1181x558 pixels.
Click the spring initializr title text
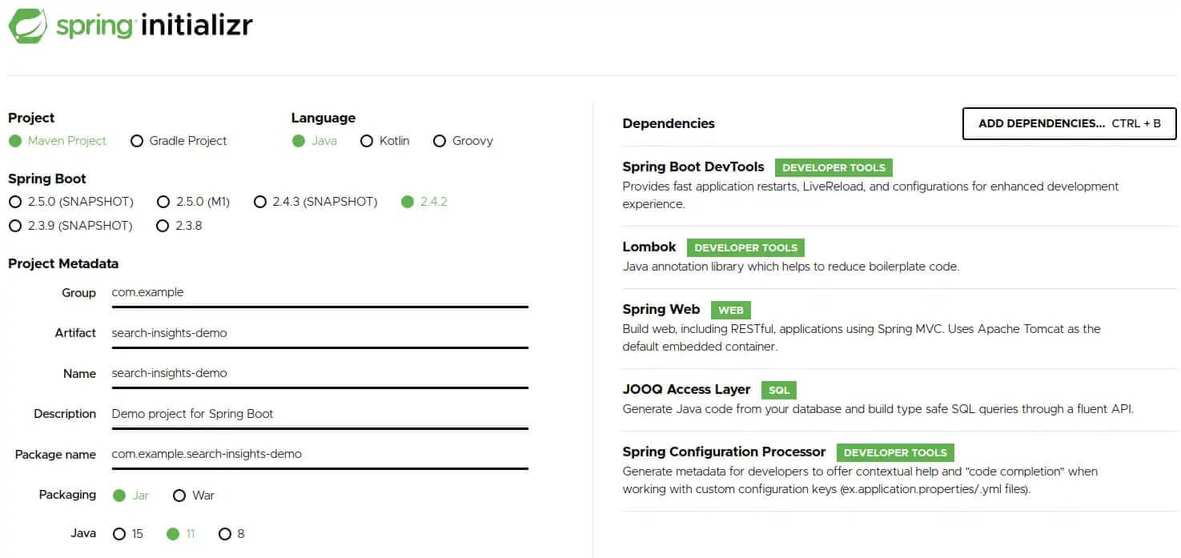[x=155, y=26]
